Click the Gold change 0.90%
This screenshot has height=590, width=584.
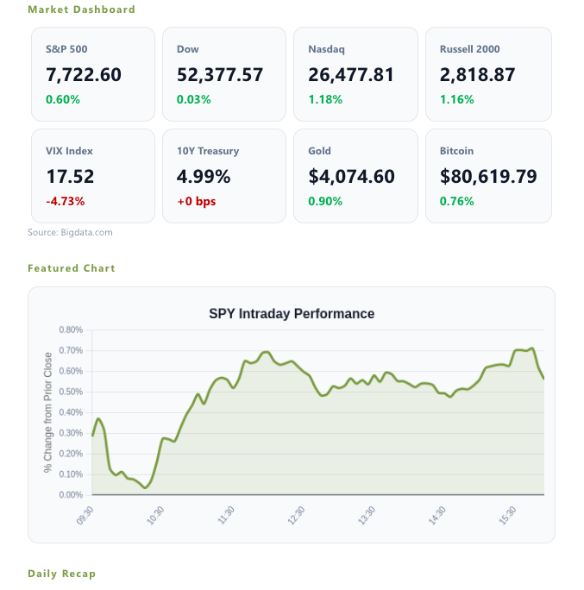pyautogui.click(x=325, y=201)
